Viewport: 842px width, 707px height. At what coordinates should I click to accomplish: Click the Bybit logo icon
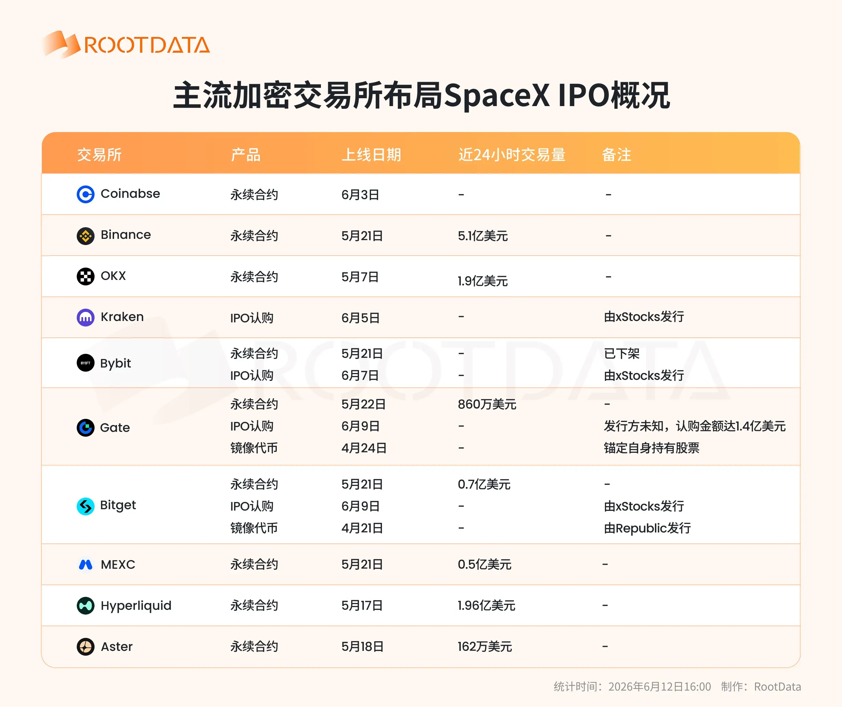85,363
